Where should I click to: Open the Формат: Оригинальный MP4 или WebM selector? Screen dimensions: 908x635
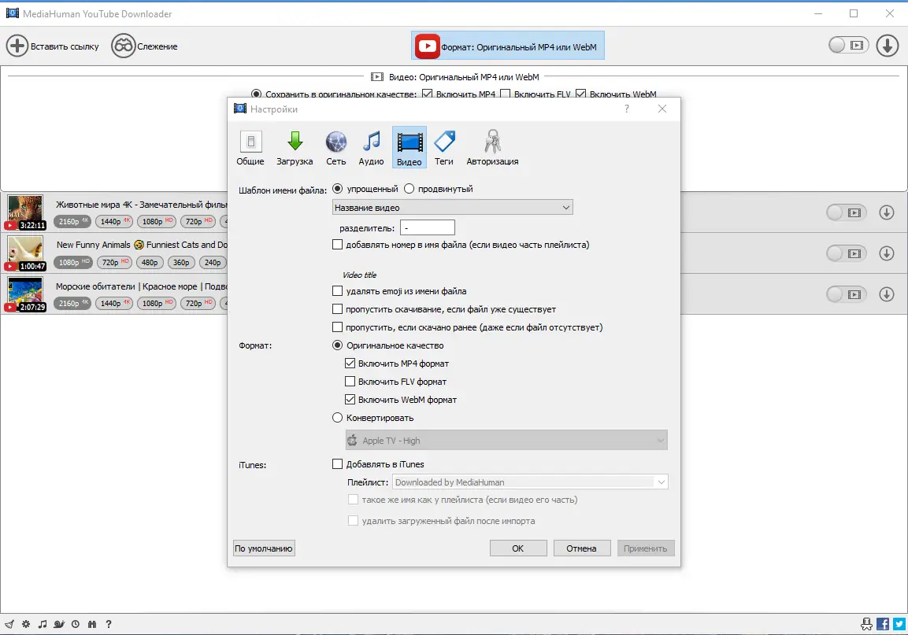point(508,46)
